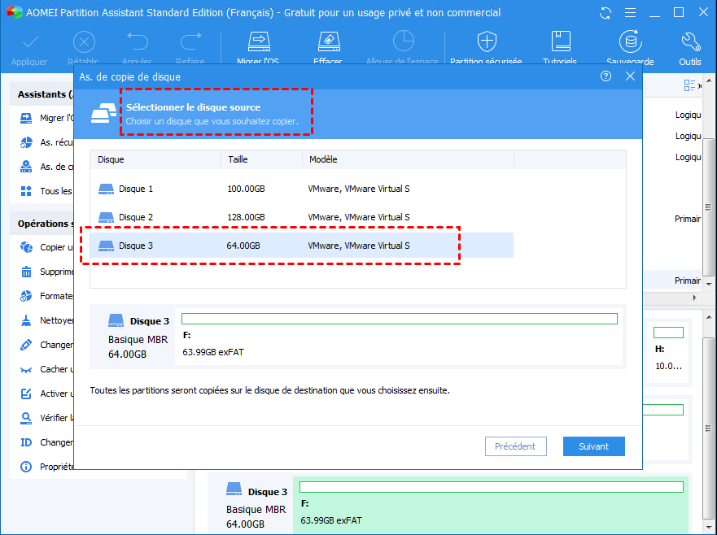The width and height of the screenshot is (717, 535).
Task: Click the Appliquer checkmark toolbar icon
Action: [x=30, y=43]
